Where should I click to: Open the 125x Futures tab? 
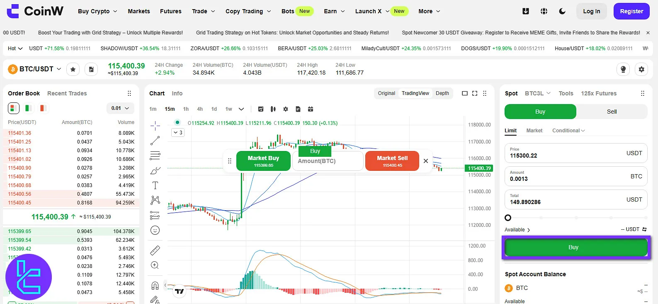click(x=599, y=93)
